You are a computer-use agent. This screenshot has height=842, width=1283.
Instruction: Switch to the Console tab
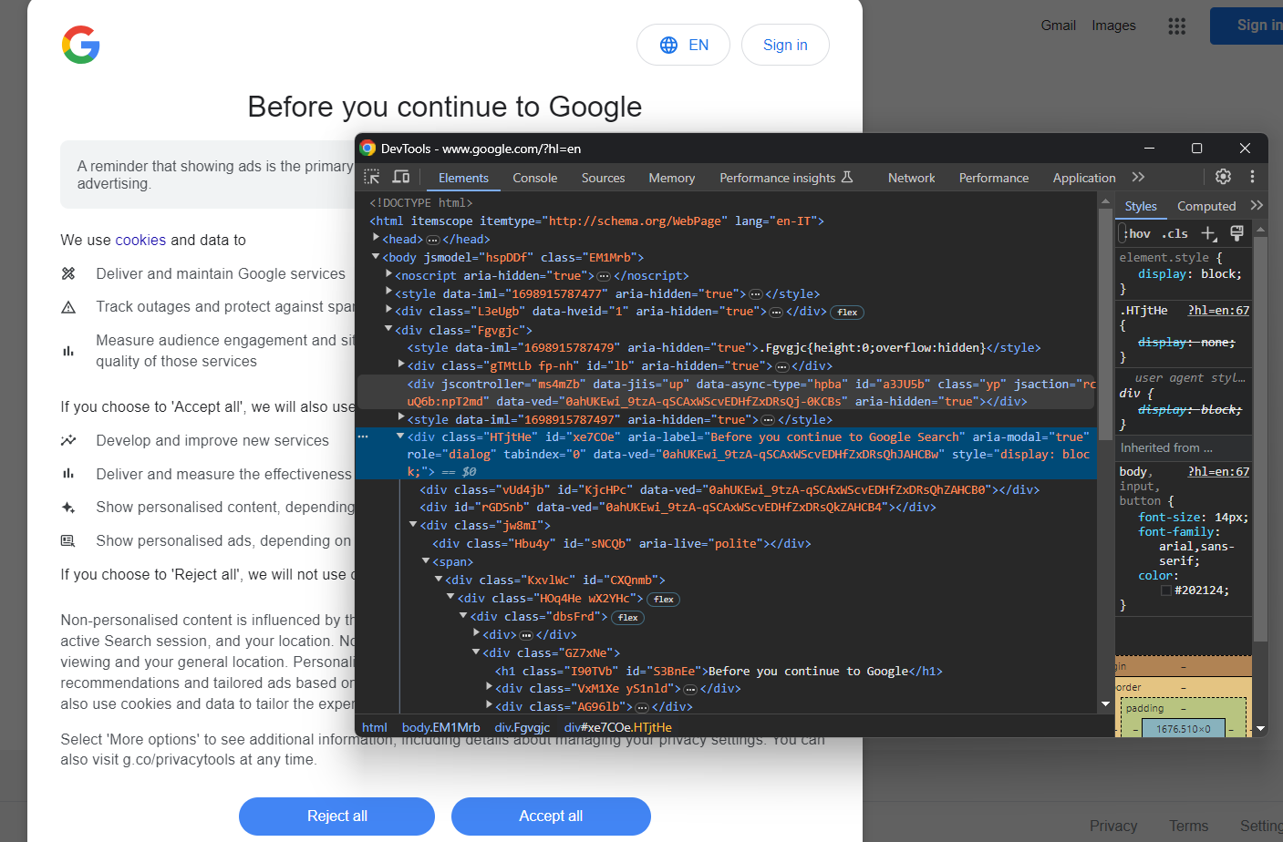pyautogui.click(x=534, y=178)
